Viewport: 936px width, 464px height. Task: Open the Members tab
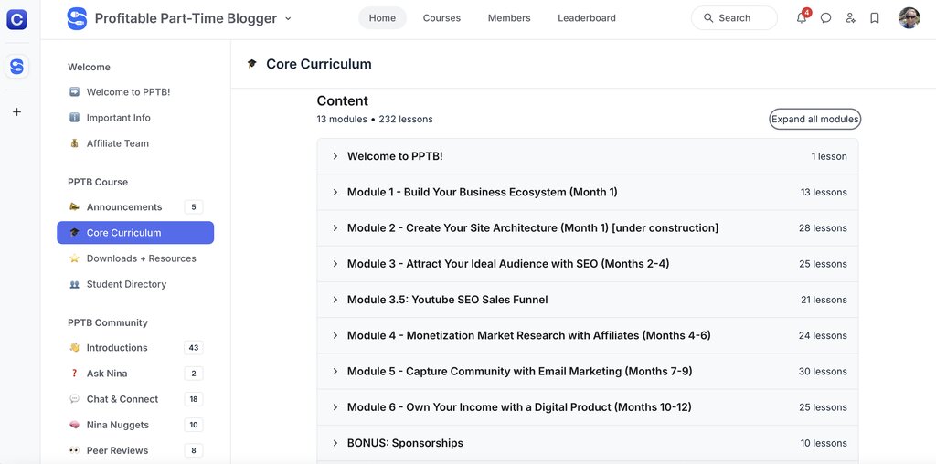(509, 18)
